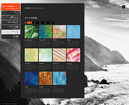Viewport: 129px width, 105px height.
Task: Click the white circle icon on Quisque thumbnail
Action: (60, 78)
